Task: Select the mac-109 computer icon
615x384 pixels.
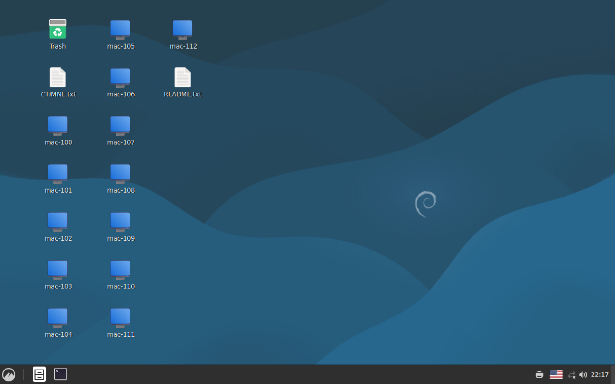Action: pos(120,222)
